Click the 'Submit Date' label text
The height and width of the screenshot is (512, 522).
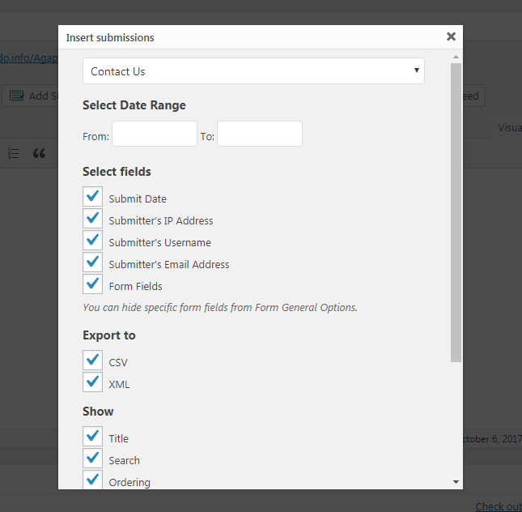tap(138, 199)
